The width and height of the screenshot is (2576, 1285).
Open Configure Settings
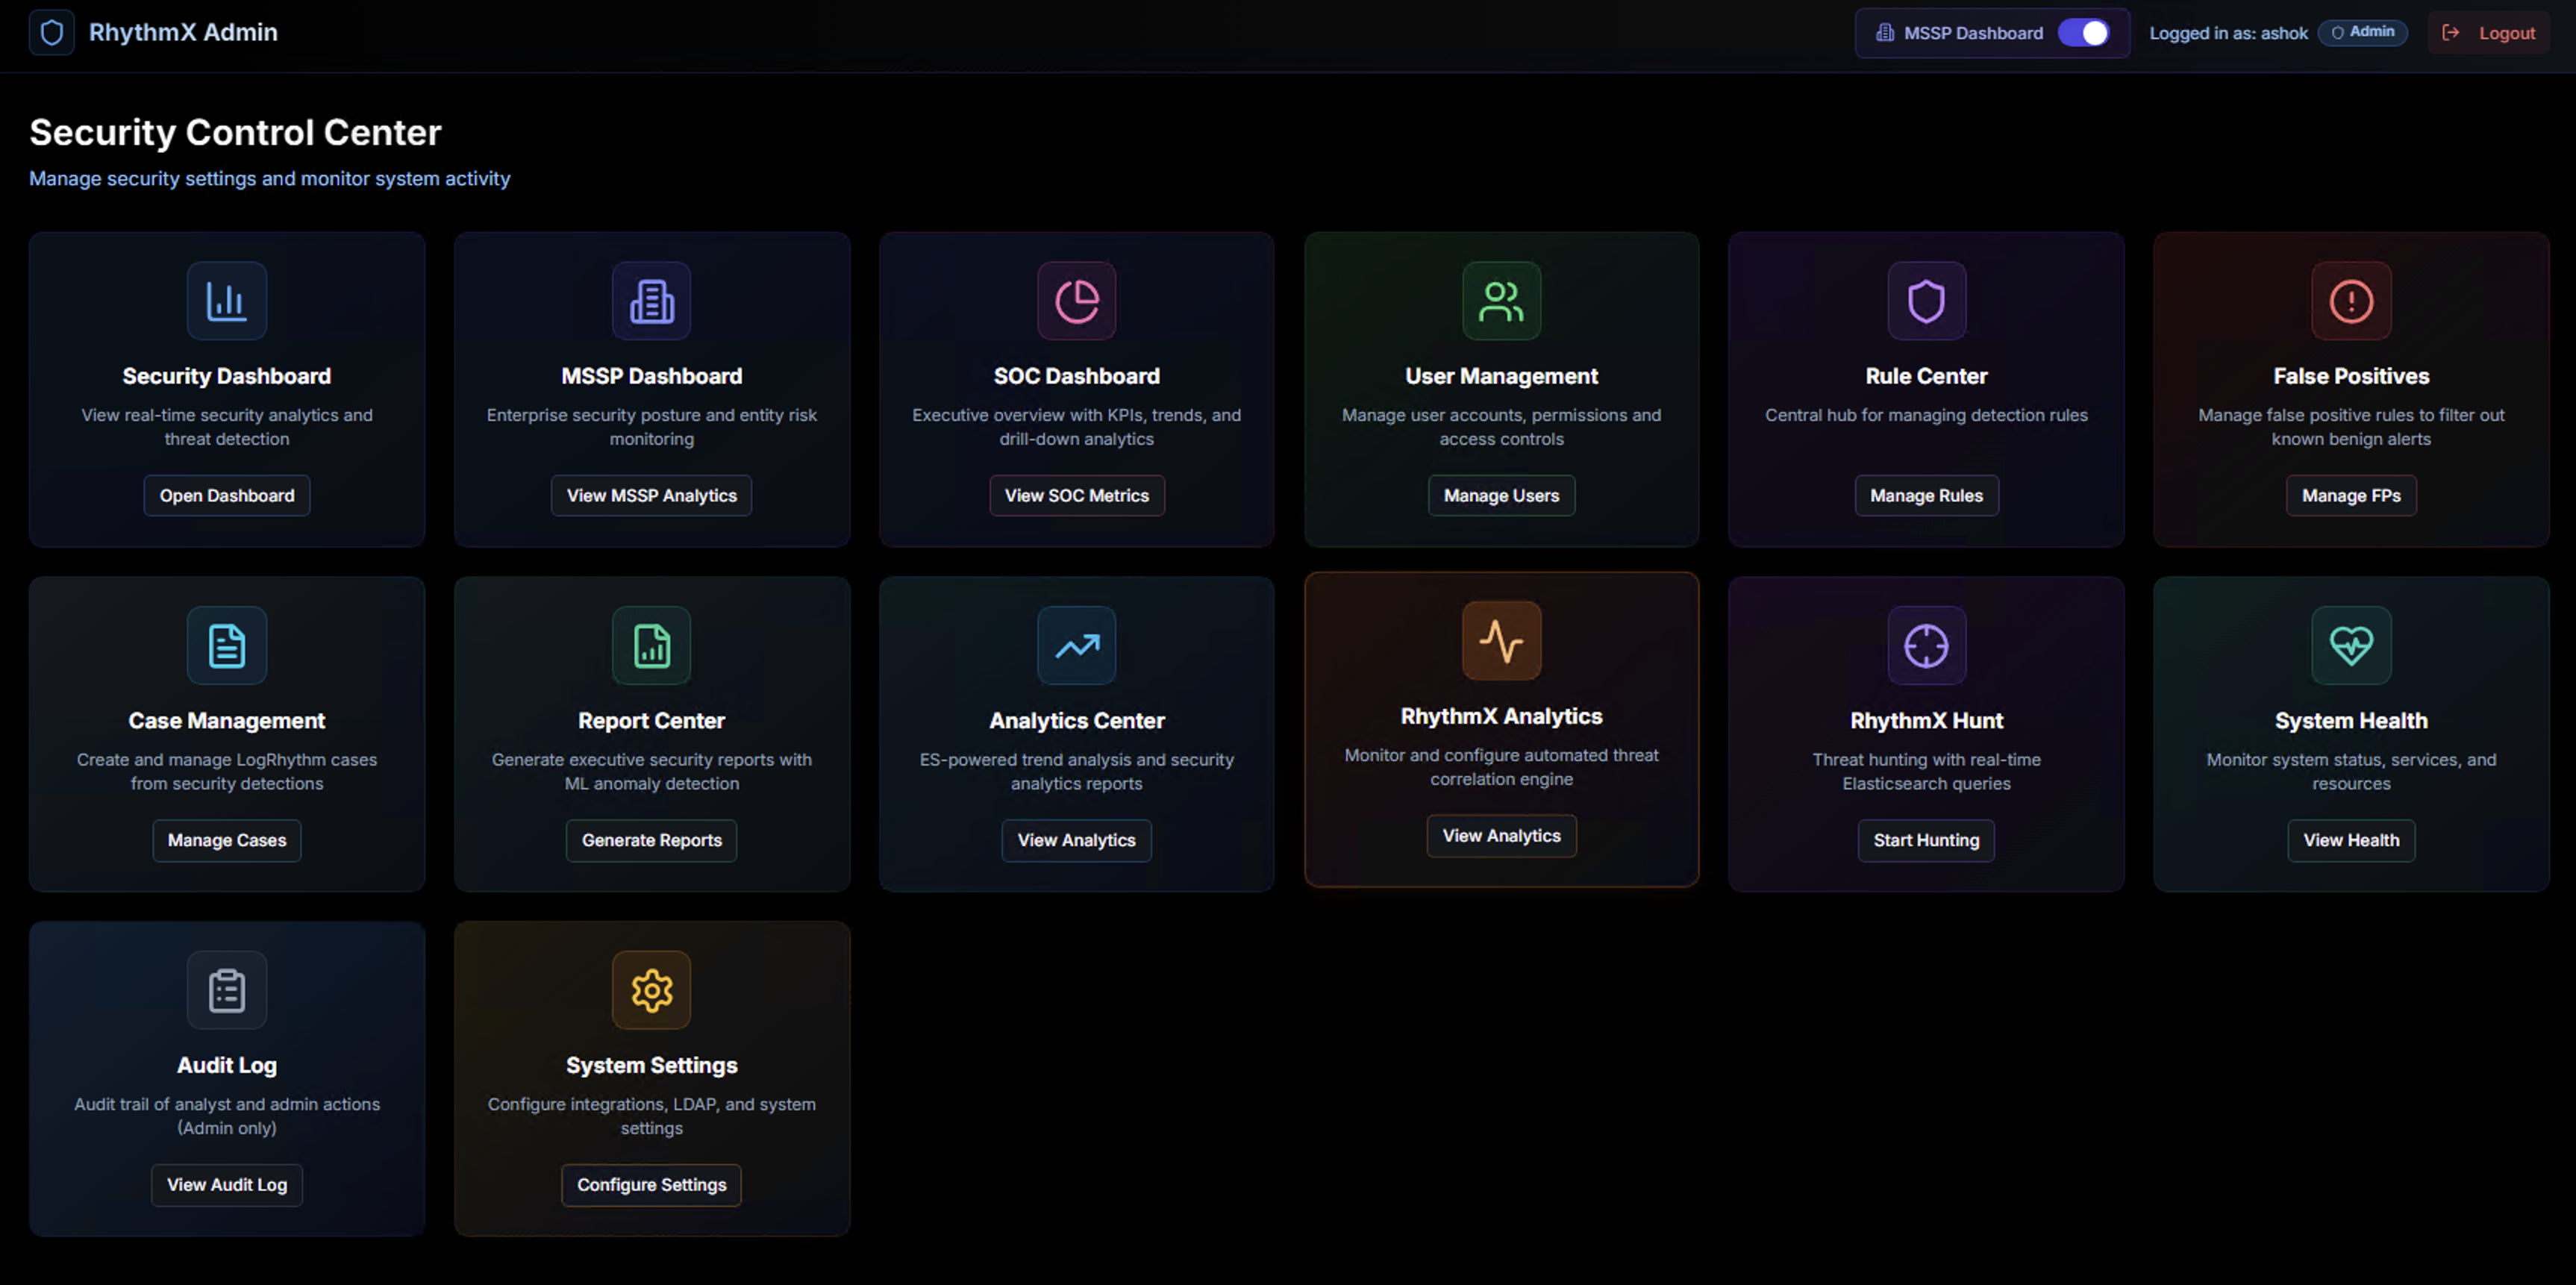(x=651, y=1185)
